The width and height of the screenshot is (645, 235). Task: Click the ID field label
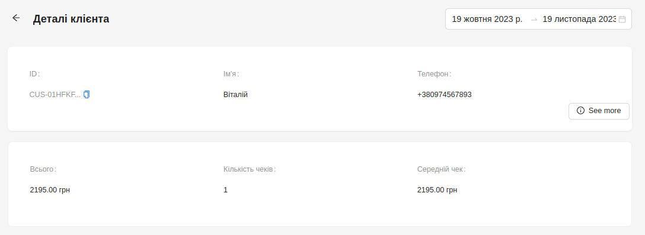34,74
